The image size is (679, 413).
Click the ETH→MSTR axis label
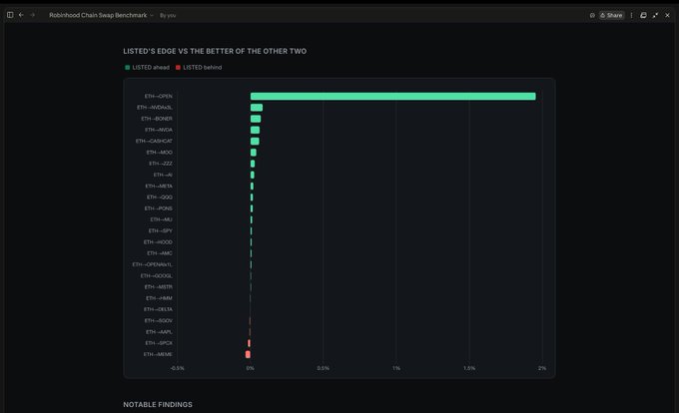[159, 287]
